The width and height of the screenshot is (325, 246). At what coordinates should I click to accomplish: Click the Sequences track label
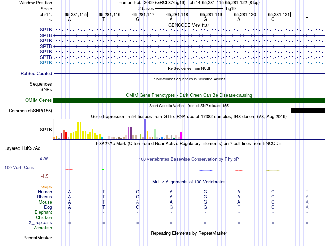[x=41, y=84]
